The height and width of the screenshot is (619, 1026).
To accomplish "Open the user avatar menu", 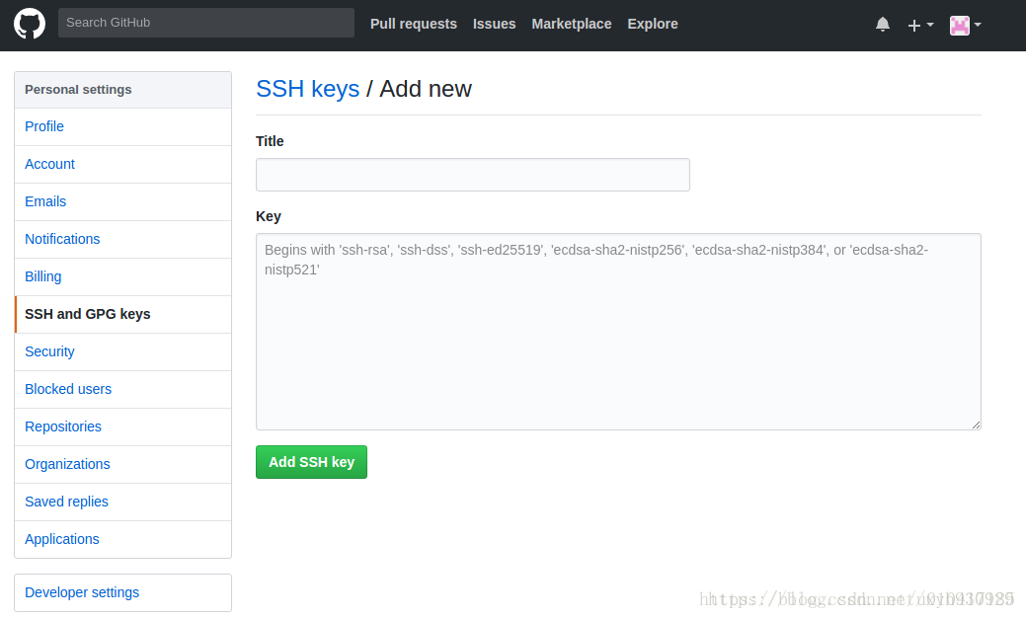I will coord(965,25).
